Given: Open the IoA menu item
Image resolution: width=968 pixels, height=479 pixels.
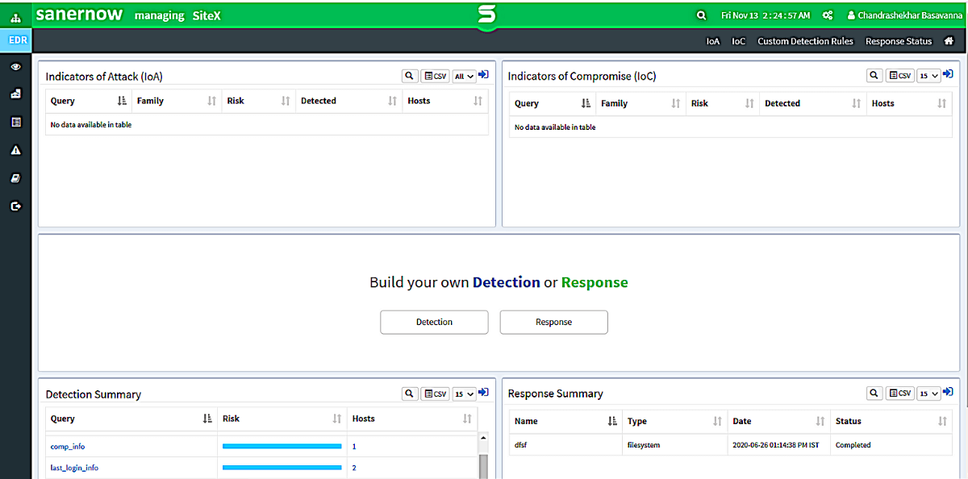Looking at the screenshot, I should point(713,41).
